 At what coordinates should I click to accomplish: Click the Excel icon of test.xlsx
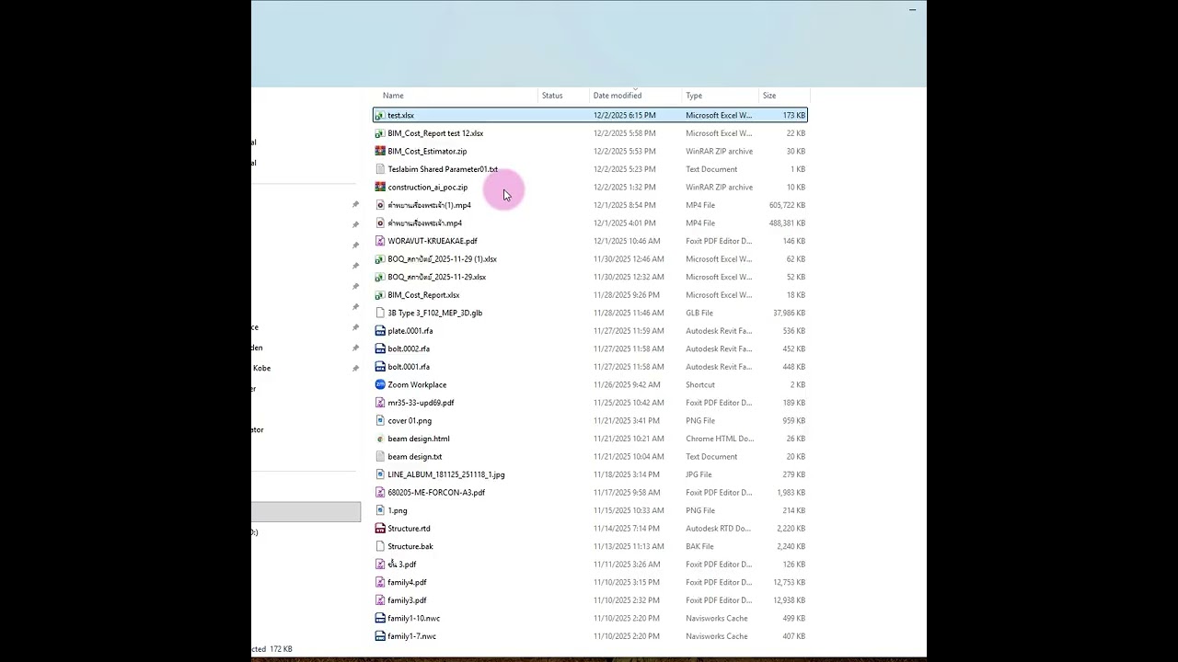coord(379,115)
